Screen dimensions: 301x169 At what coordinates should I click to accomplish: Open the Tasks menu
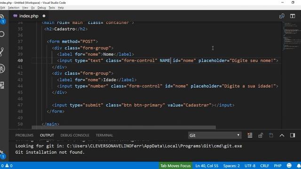[52, 8]
